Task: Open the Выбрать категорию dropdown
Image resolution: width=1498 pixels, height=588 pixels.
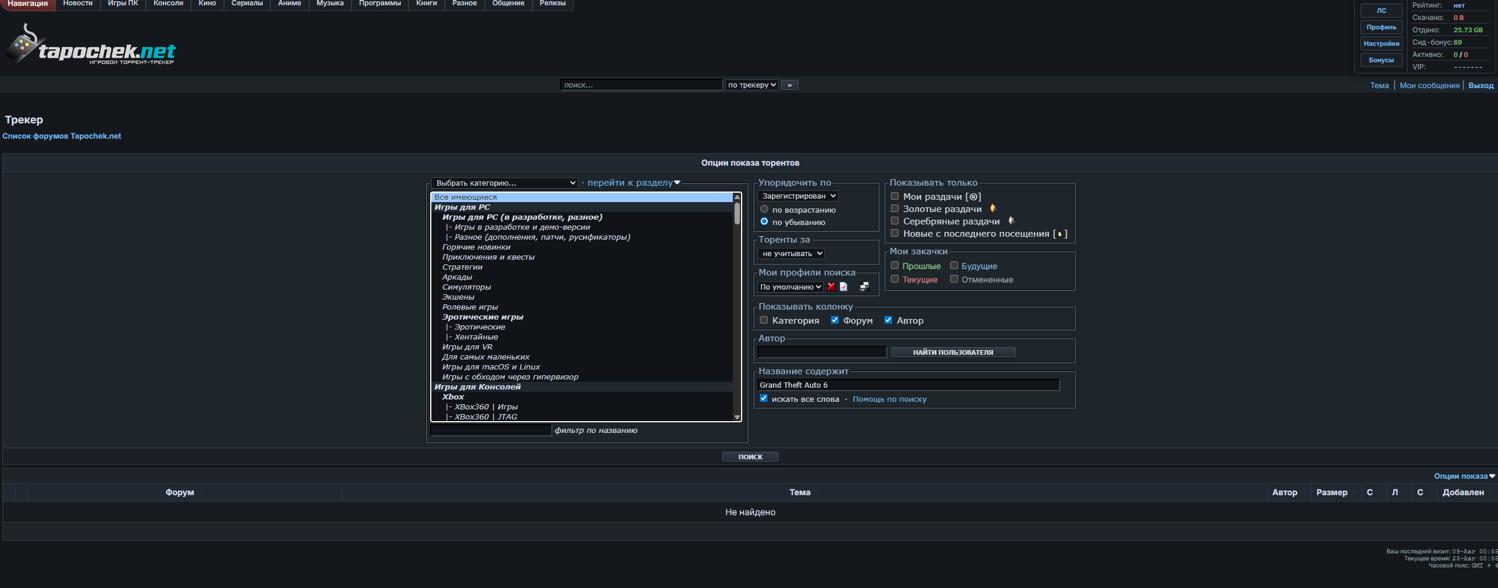Action: tap(504, 183)
